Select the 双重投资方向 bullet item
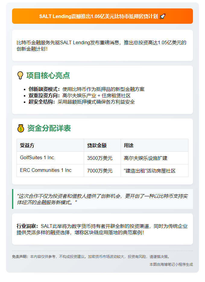The height and width of the screenshot is (282, 205). [x=80, y=96]
